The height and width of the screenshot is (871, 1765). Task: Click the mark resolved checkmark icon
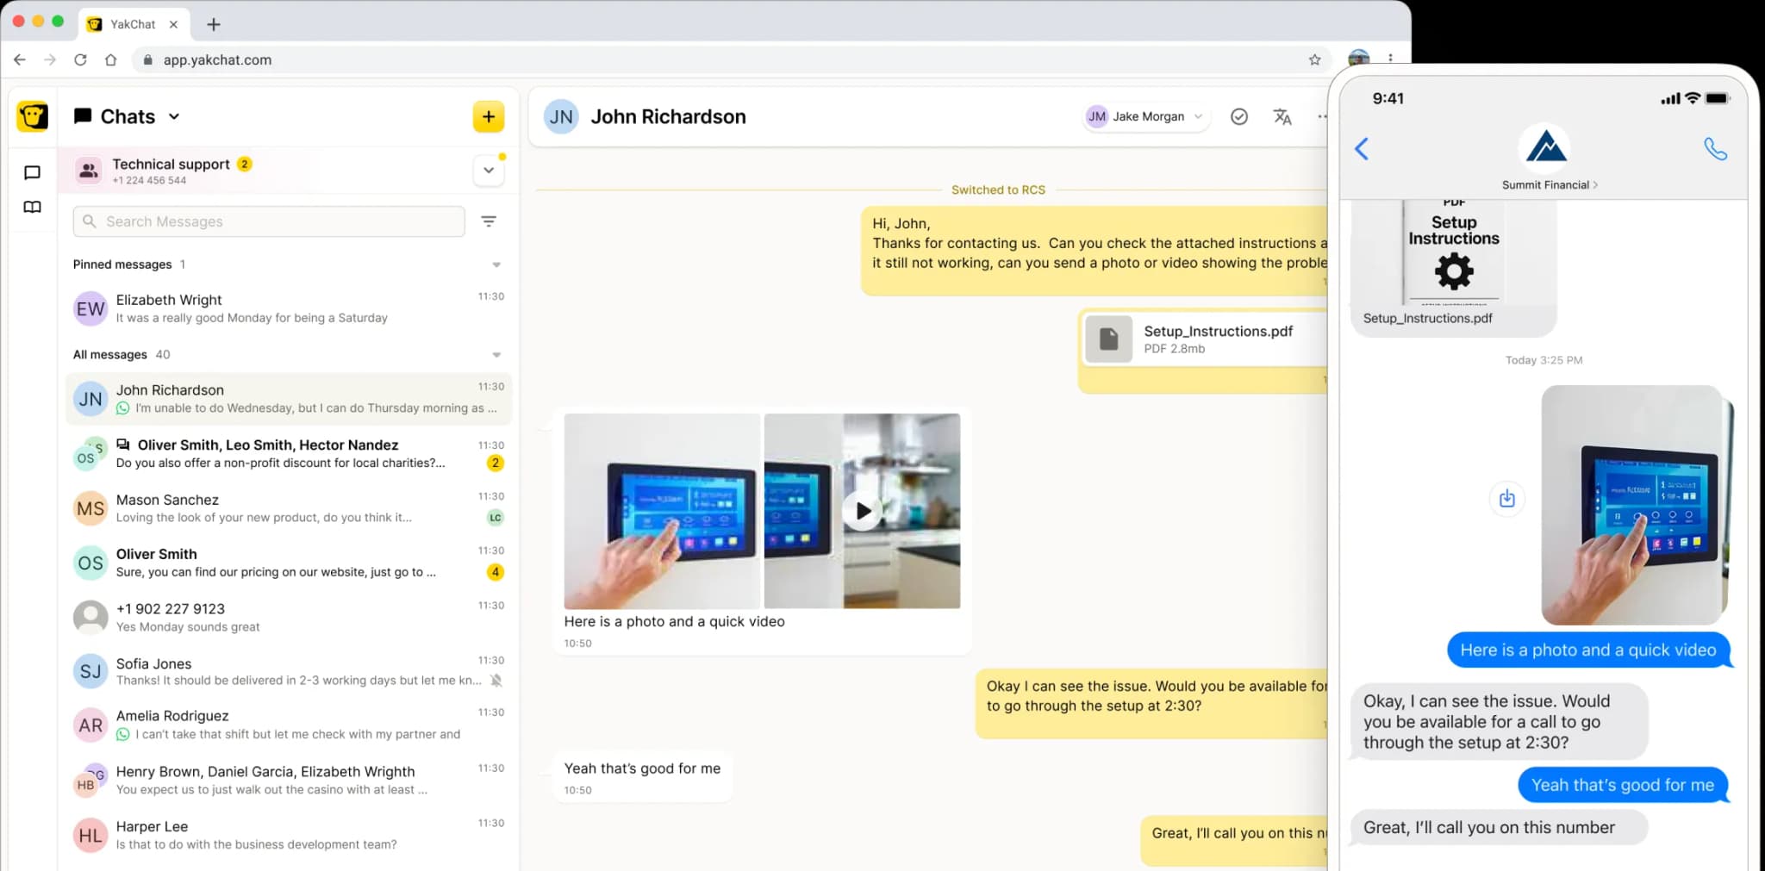coord(1239,116)
